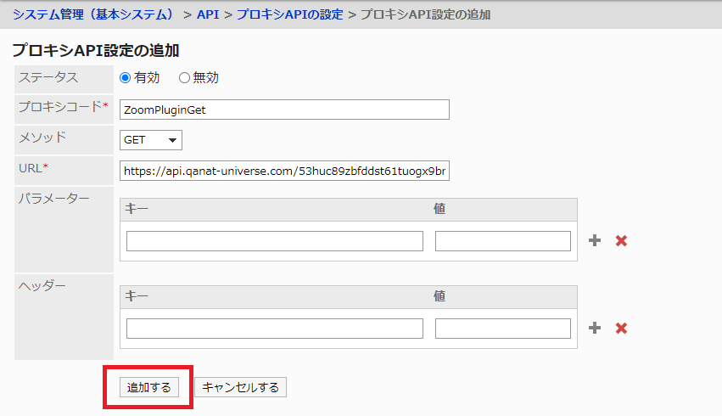This screenshot has height=416, width=722.
Task: Click the プロキシAPI設定の追加 page heading
Action: 96,50
